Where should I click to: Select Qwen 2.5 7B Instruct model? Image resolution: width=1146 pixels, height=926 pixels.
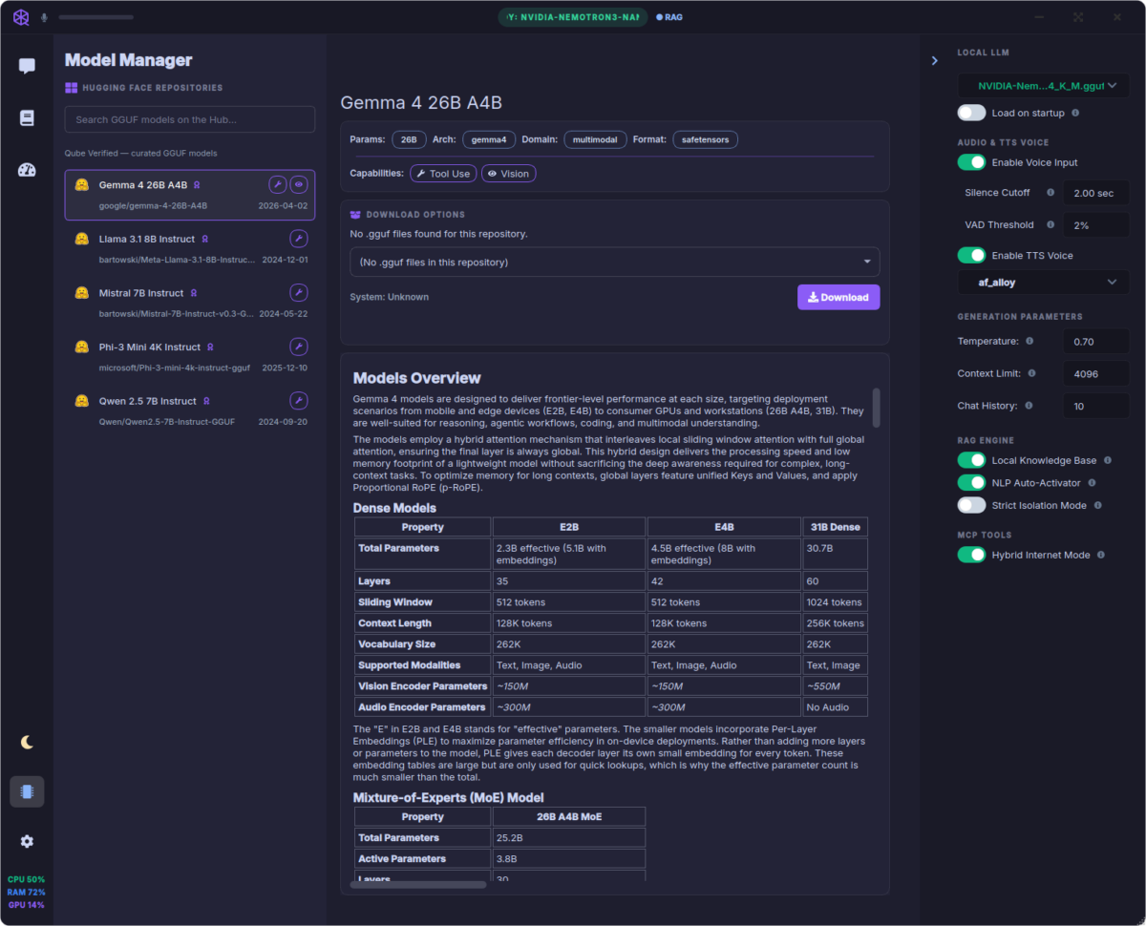[x=190, y=410]
